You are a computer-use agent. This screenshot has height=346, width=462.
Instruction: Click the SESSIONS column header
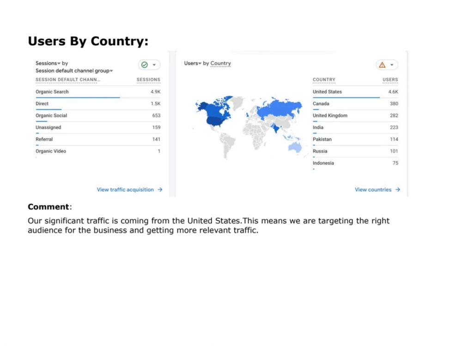(x=148, y=80)
